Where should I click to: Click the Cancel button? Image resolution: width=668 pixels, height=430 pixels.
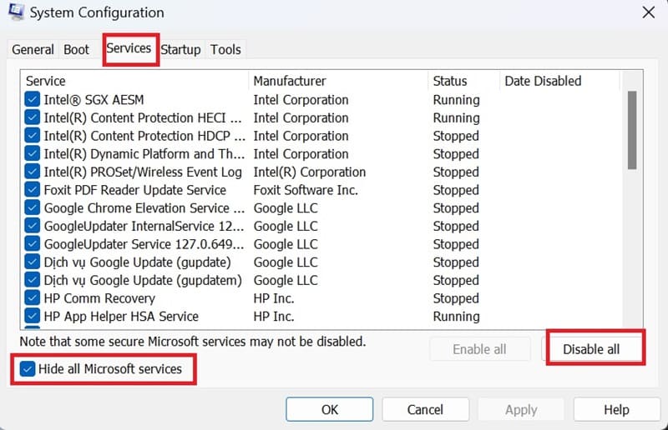(x=425, y=410)
